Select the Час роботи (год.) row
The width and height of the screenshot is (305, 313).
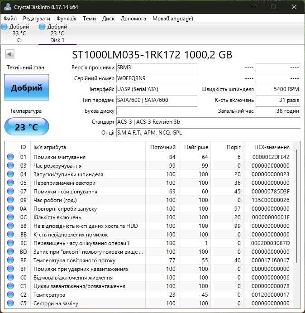click(x=148, y=200)
